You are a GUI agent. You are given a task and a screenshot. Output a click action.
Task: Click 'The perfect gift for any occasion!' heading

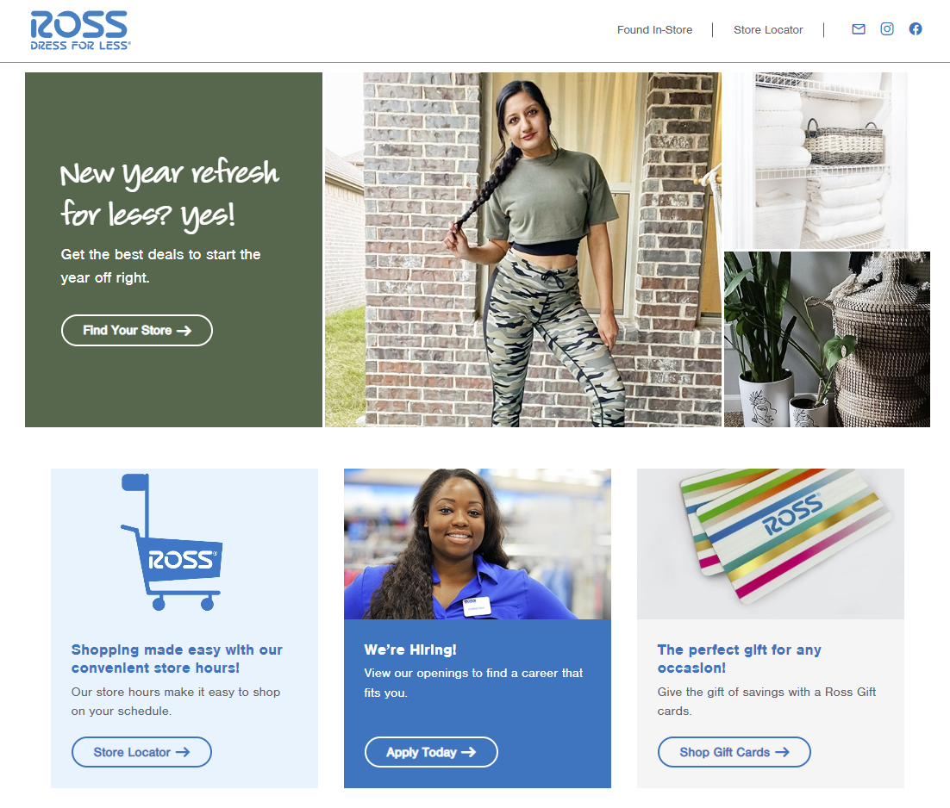(x=739, y=658)
